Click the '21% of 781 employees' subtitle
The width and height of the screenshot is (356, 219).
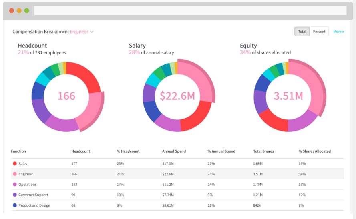pyautogui.click(x=42, y=53)
